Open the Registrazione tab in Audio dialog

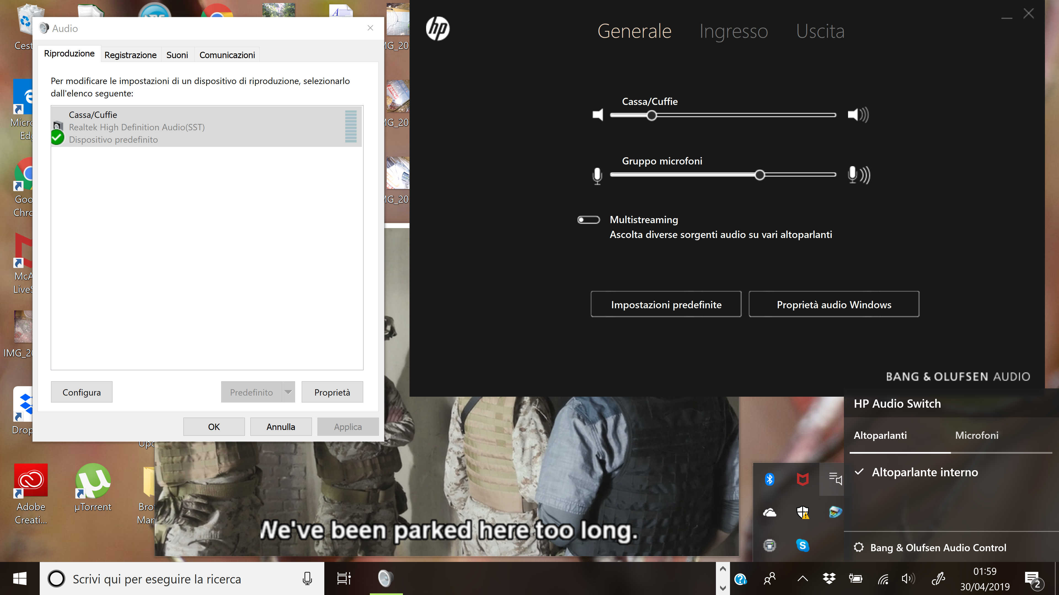point(130,55)
